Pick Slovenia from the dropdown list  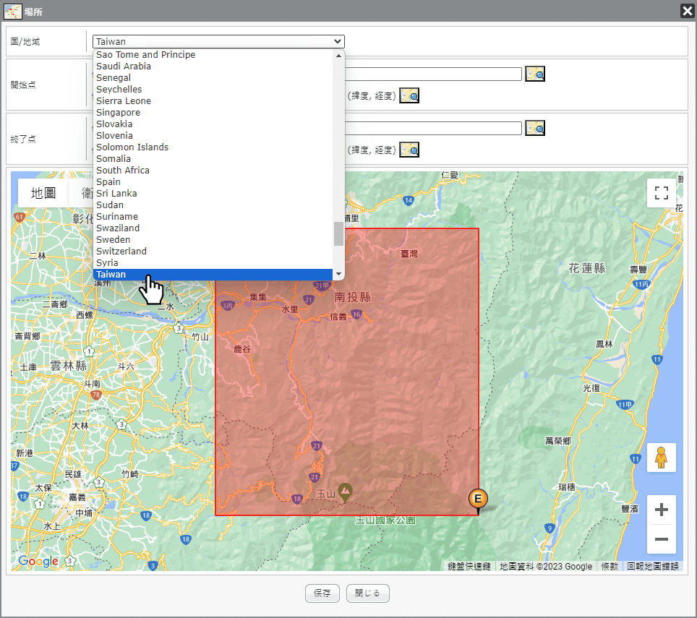point(213,135)
